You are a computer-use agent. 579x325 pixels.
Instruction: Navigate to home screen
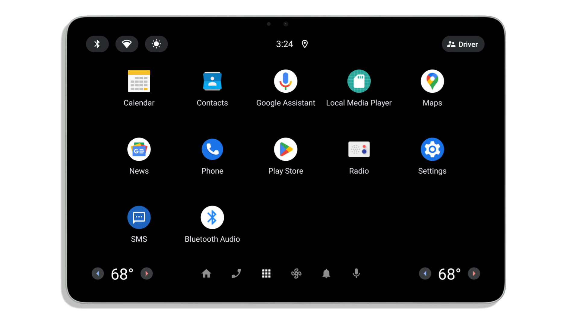click(206, 274)
